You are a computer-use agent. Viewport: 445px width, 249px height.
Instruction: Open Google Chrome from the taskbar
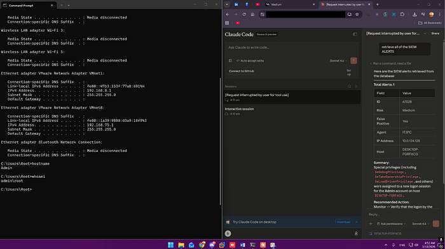pyautogui.click(x=202, y=245)
